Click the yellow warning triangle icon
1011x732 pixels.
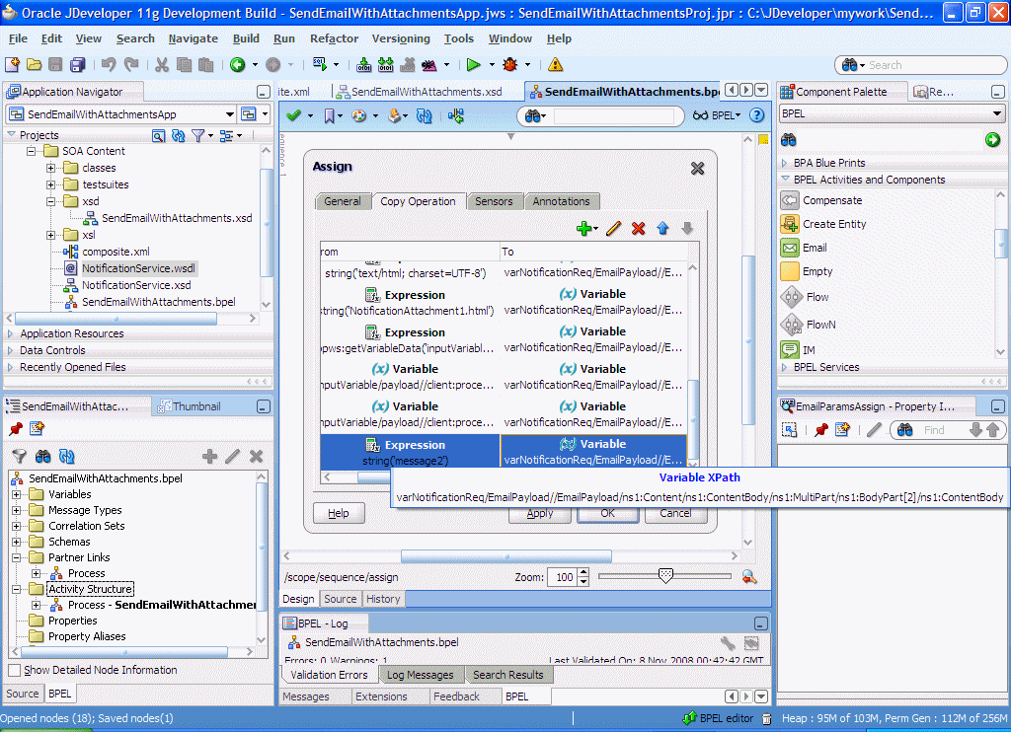tap(555, 64)
